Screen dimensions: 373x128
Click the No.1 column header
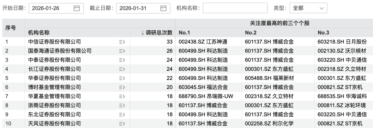point(184,33)
